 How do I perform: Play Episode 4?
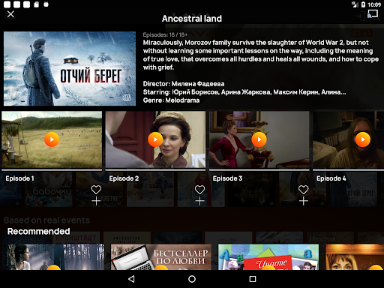(363, 139)
